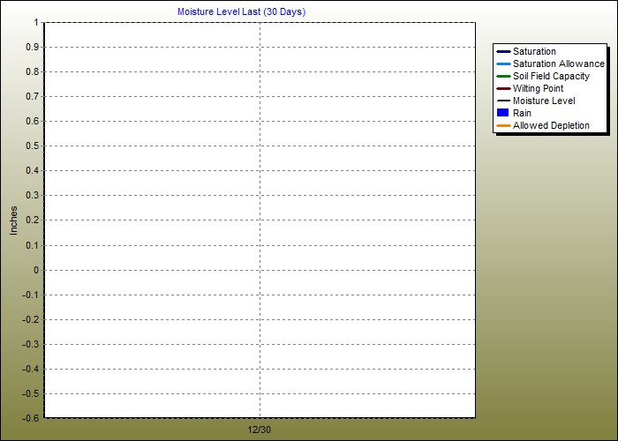The width and height of the screenshot is (618, 441).
Task: Click the Saturation legend label
Action: coord(534,52)
